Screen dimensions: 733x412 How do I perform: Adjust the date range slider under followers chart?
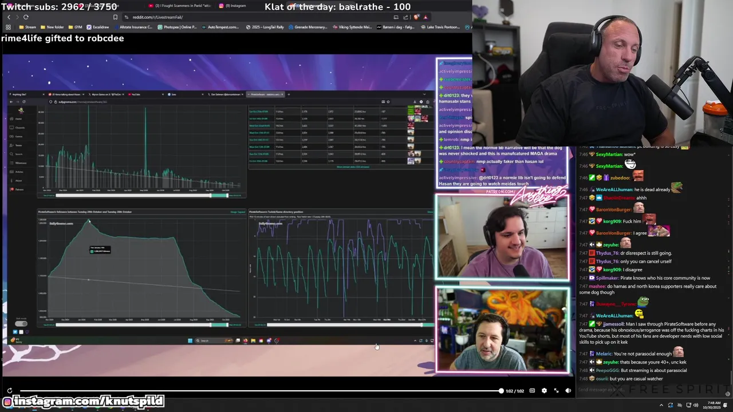(141, 324)
